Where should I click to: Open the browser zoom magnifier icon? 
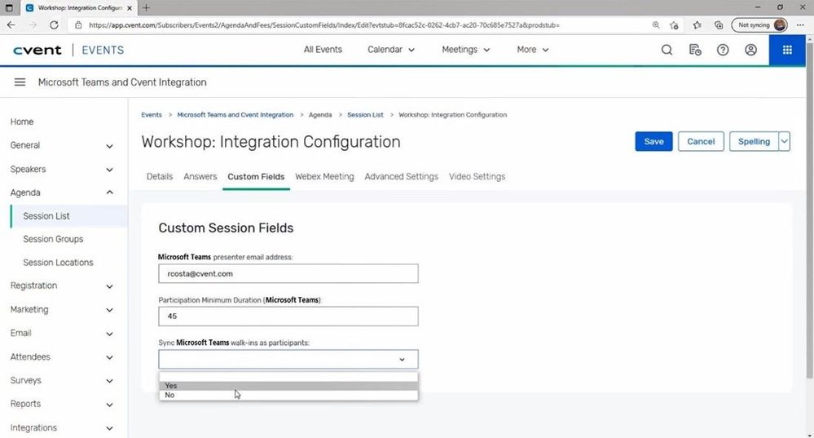coord(656,25)
